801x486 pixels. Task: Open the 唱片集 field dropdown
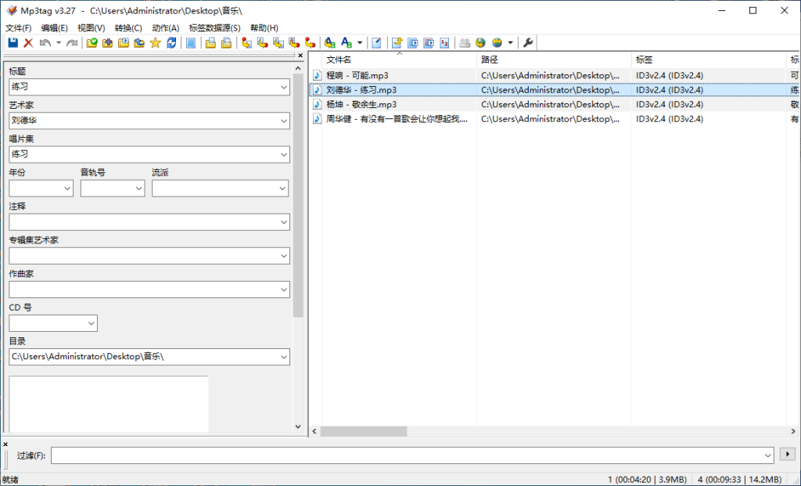point(283,155)
